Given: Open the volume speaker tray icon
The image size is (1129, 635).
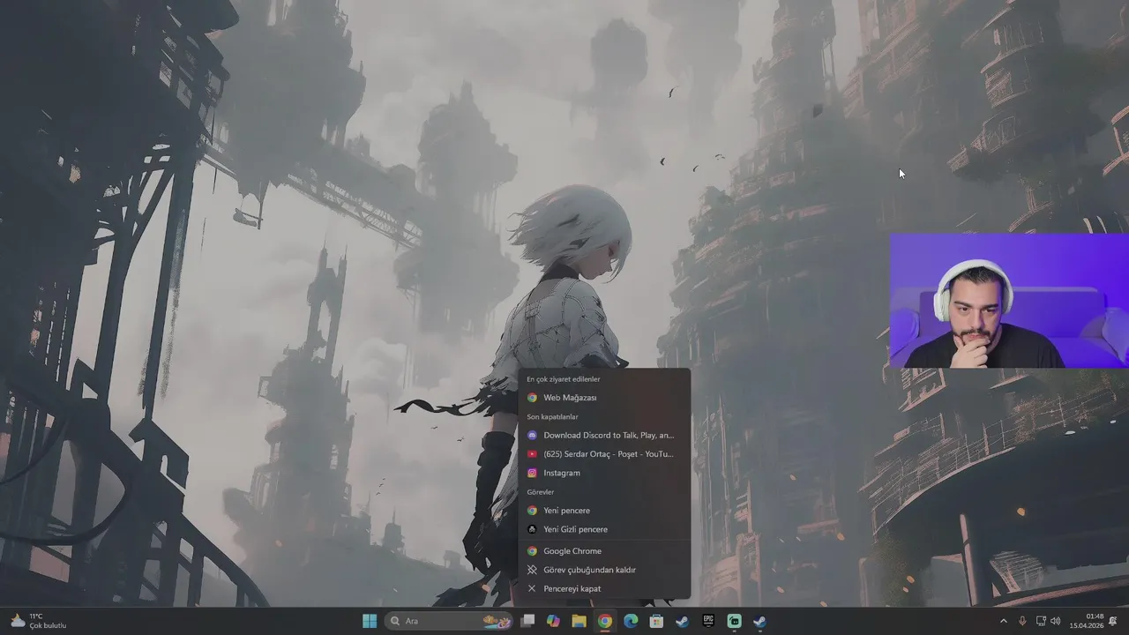Looking at the screenshot, I should pos(1056,621).
